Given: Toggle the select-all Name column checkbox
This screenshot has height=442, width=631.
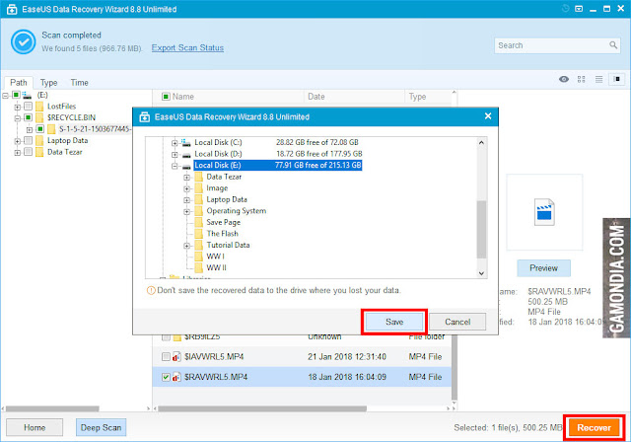Looking at the screenshot, I should (x=166, y=97).
